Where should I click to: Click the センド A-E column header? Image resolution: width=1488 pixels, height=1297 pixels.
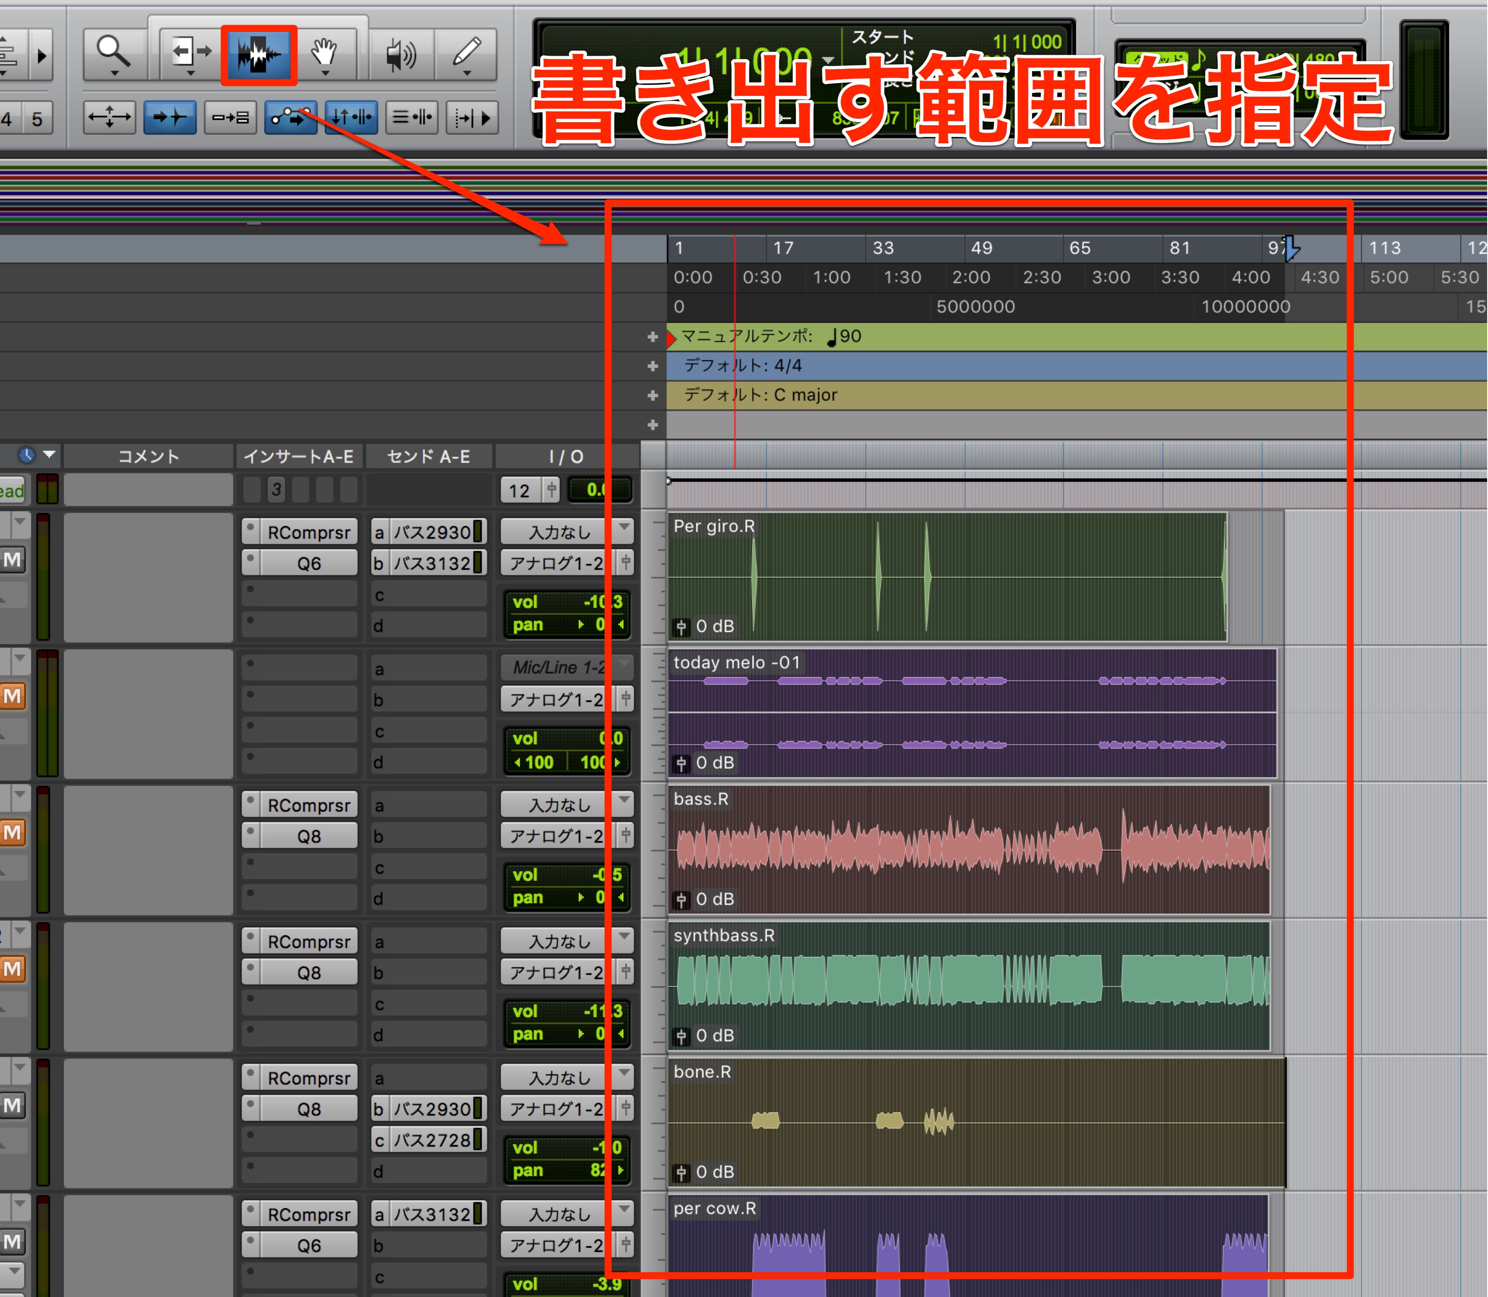pyautogui.click(x=428, y=457)
